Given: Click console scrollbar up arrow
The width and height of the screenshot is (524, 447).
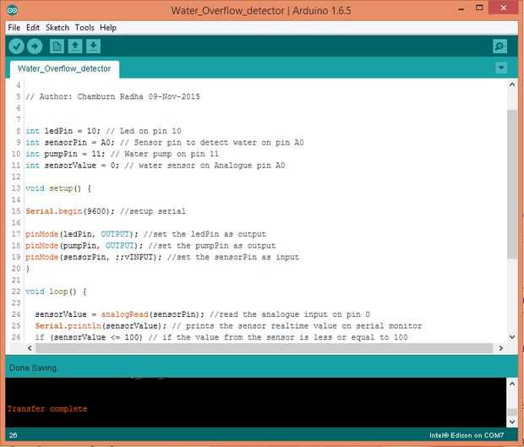Looking at the screenshot, I should [512, 384].
